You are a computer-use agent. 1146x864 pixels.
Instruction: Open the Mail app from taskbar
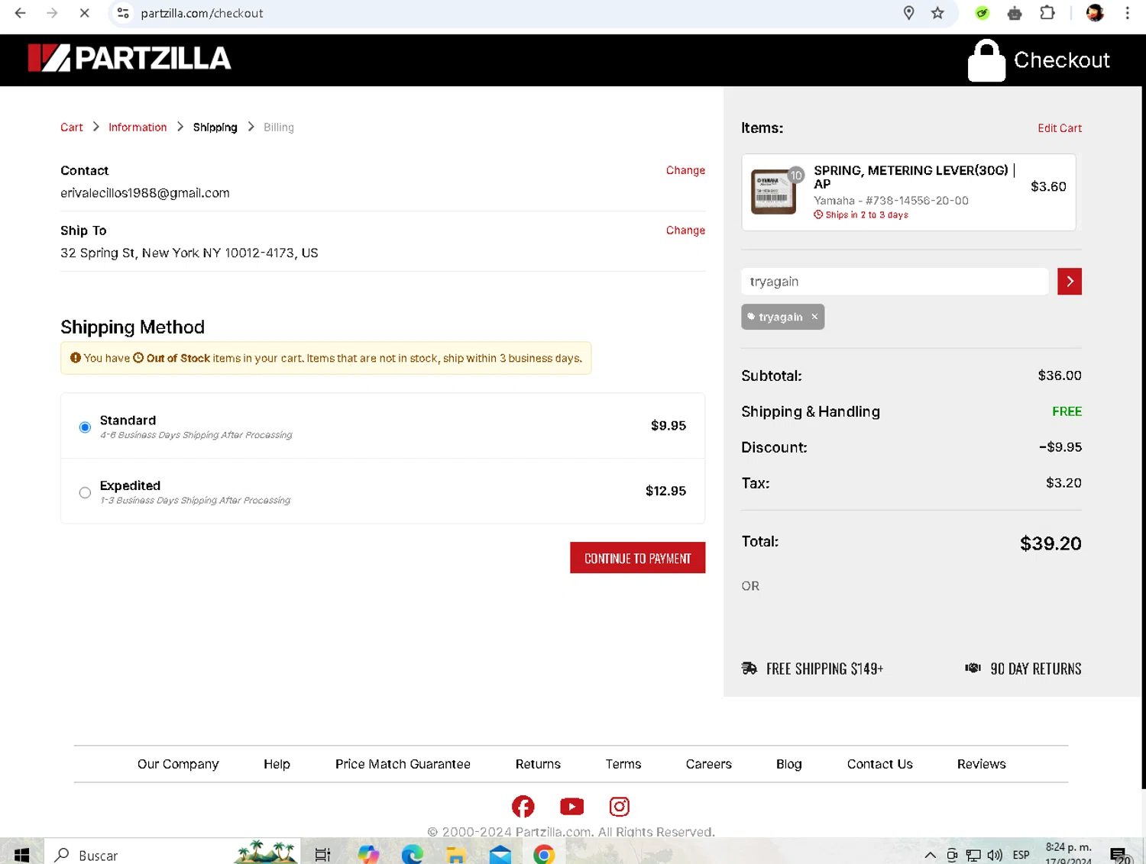tap(500, 855)
